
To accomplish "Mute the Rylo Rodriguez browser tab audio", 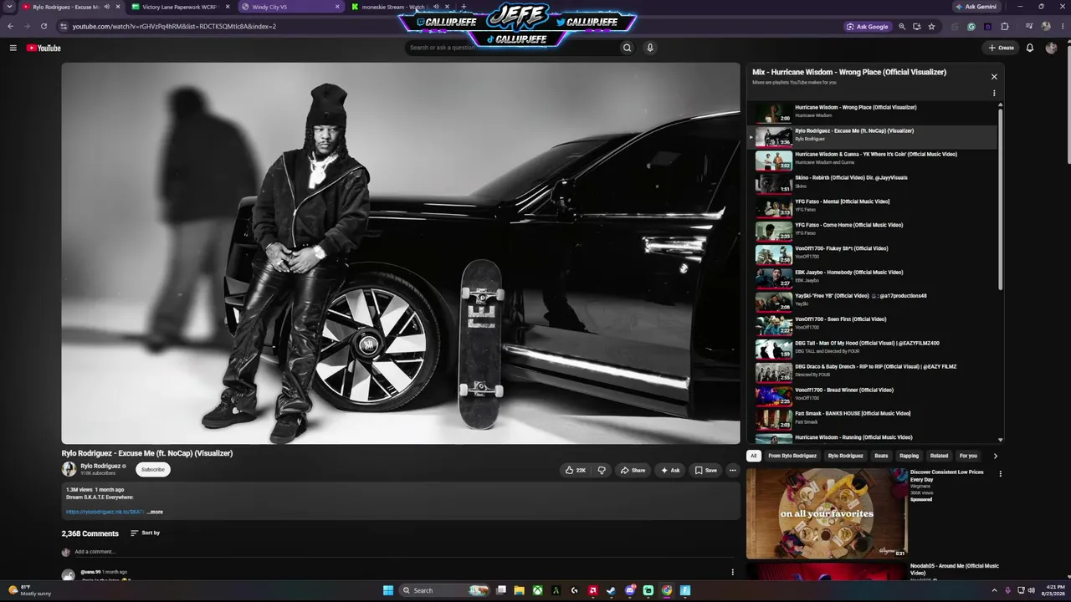I will click(x=106, y=7).
